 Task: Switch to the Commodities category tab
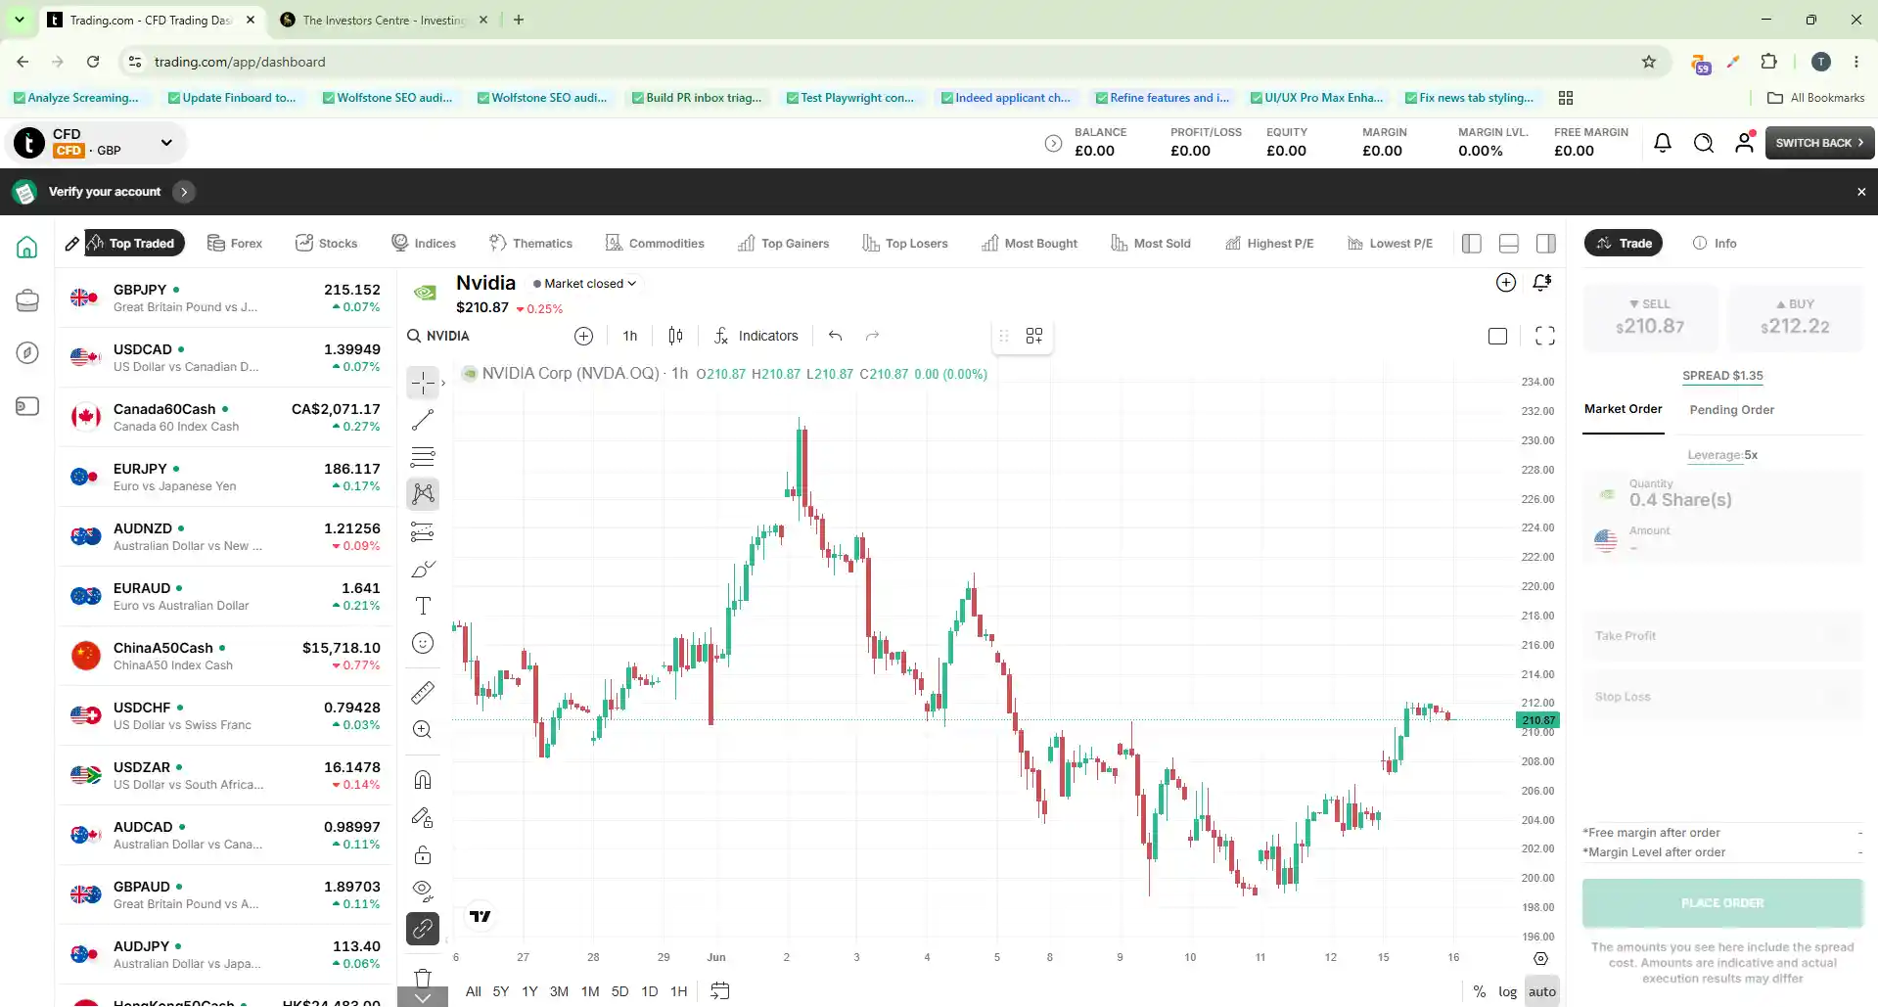tap(654, 244)
